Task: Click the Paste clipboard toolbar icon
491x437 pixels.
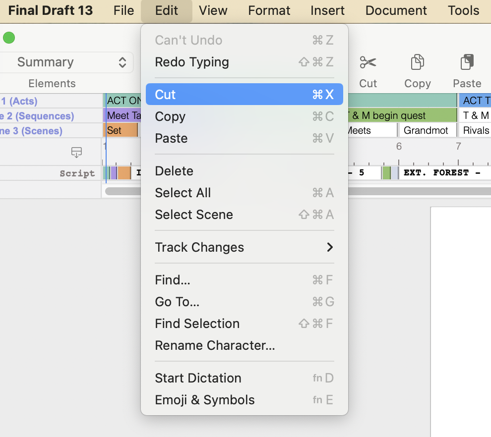Action: (467, 63)
